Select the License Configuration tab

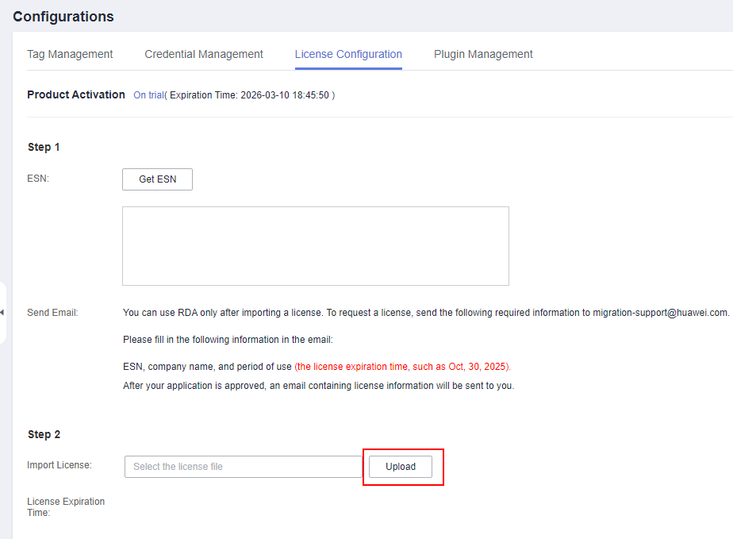coord(348,54)
